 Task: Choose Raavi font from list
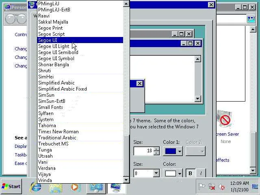point(80,16)
